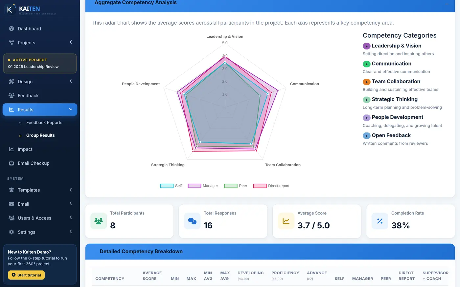The width and height of the screenshot is (460, 287).
Task: Toggle the Direct report legend series
Action: click(271, 186)
